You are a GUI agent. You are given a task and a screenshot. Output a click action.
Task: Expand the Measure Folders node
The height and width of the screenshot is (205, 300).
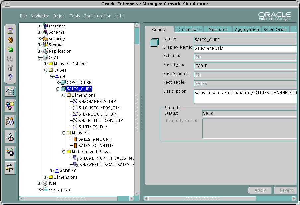pyautogui.click(x=46, y=64)
